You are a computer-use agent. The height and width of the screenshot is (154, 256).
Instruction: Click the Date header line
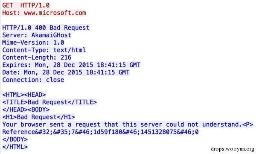click(66, 73)
